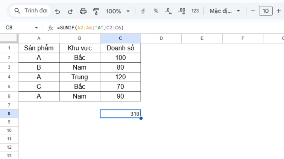Format as percent
The image size is (284, 159).
click(x=156, y=11)
